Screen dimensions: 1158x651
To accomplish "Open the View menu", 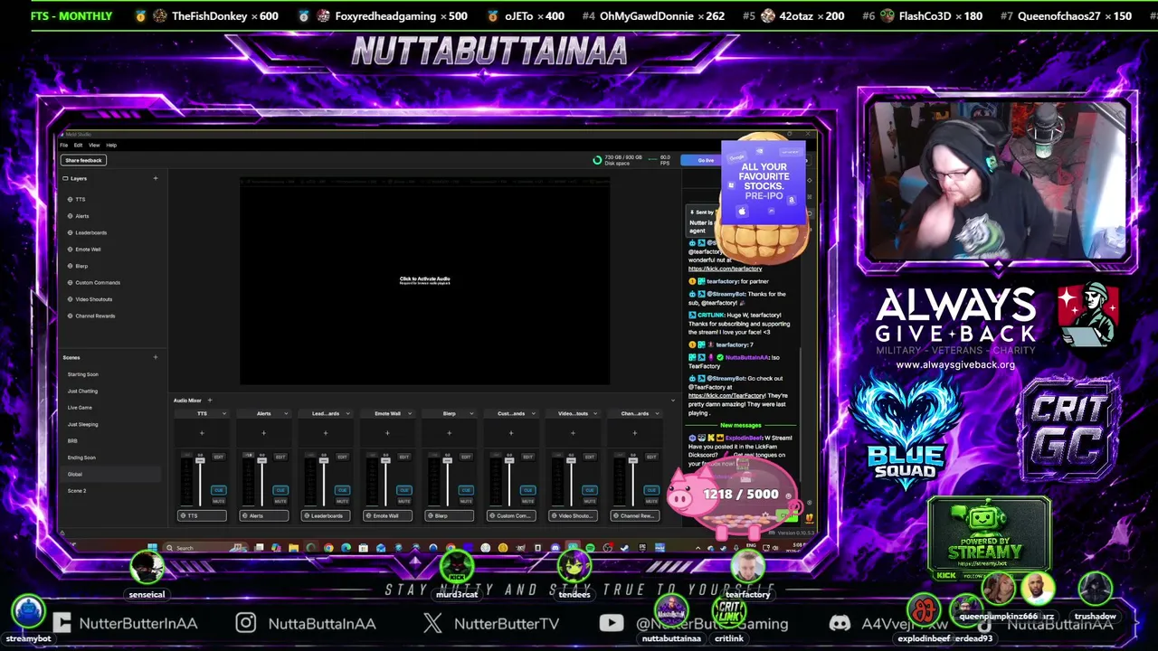I will click(94, 145).
